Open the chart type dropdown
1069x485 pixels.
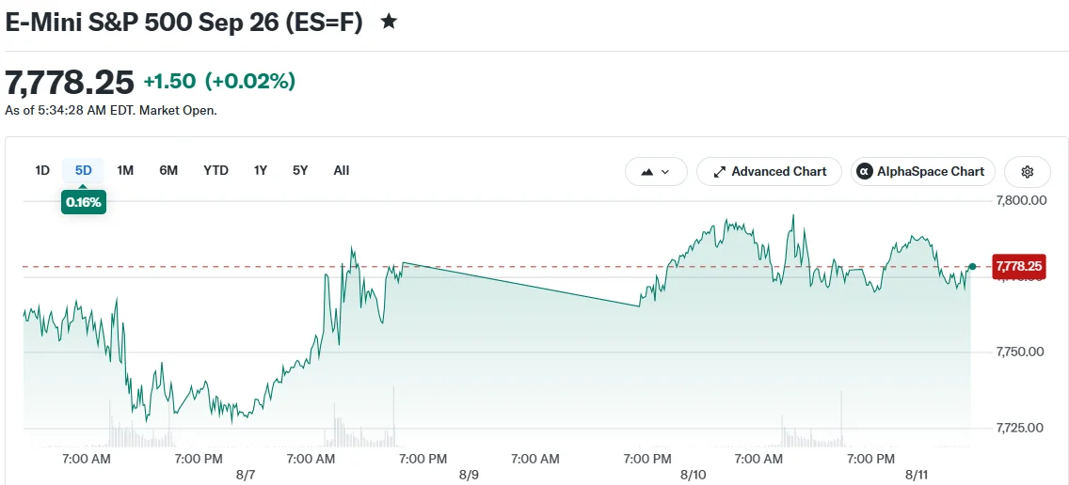click(x=656, y=172)
